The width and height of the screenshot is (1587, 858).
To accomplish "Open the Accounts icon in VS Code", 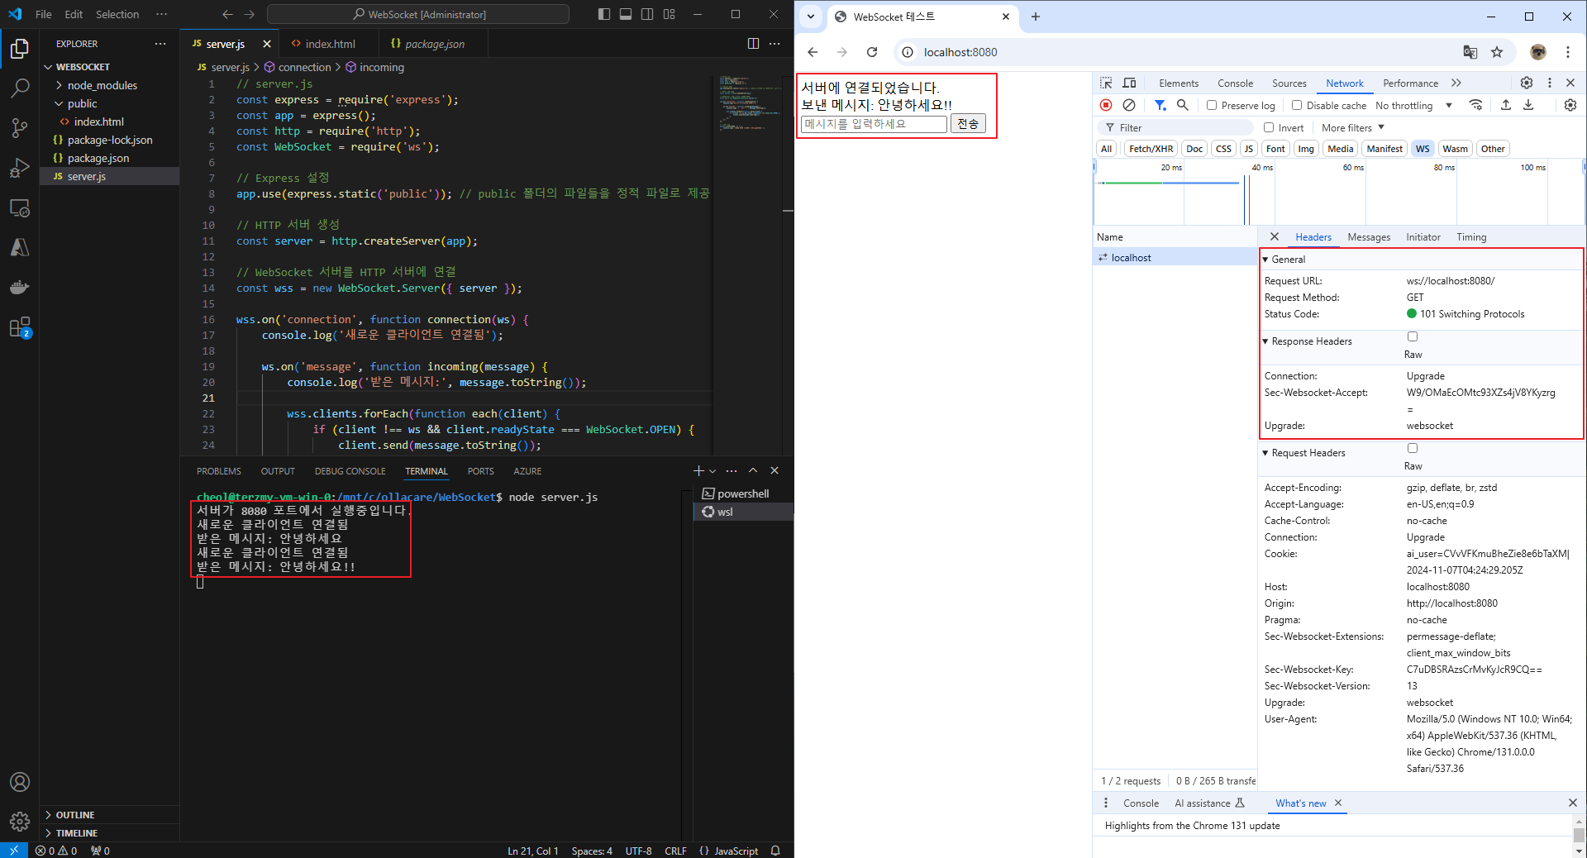I will pos(20,782).
